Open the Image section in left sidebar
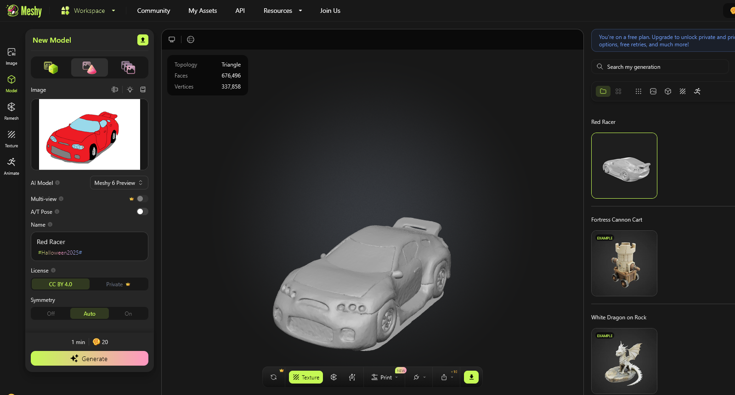 pyautogui.click(x=11, y=56)
